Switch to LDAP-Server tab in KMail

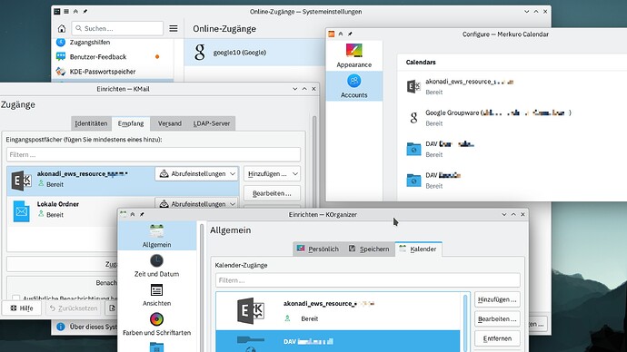click(212, 123)
